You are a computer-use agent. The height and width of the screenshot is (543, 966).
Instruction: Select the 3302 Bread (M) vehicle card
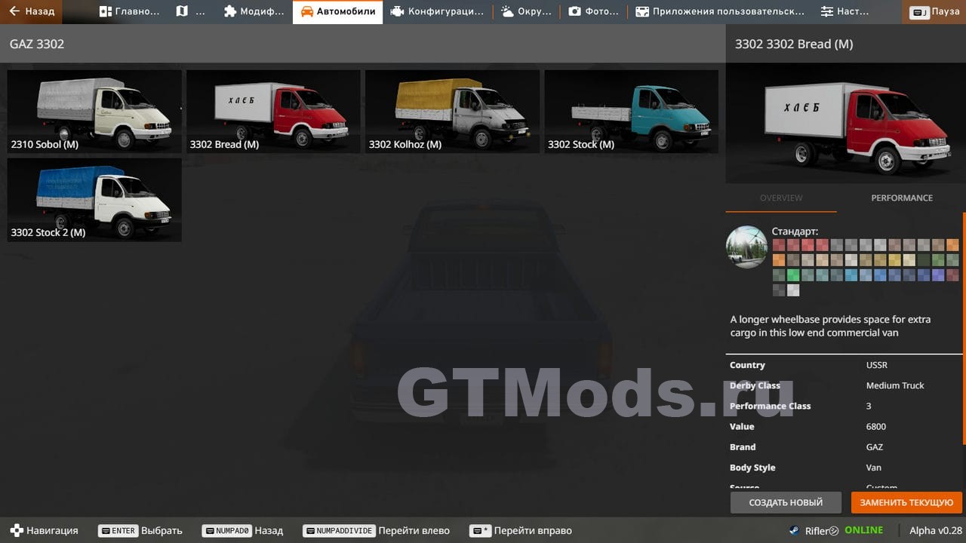(273, 111)
